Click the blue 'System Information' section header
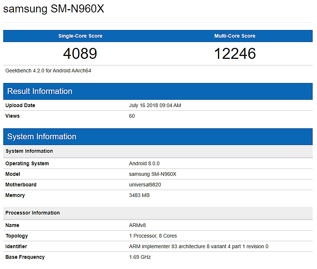The height and width of the screenshot is (269, 317). point(158,137)
